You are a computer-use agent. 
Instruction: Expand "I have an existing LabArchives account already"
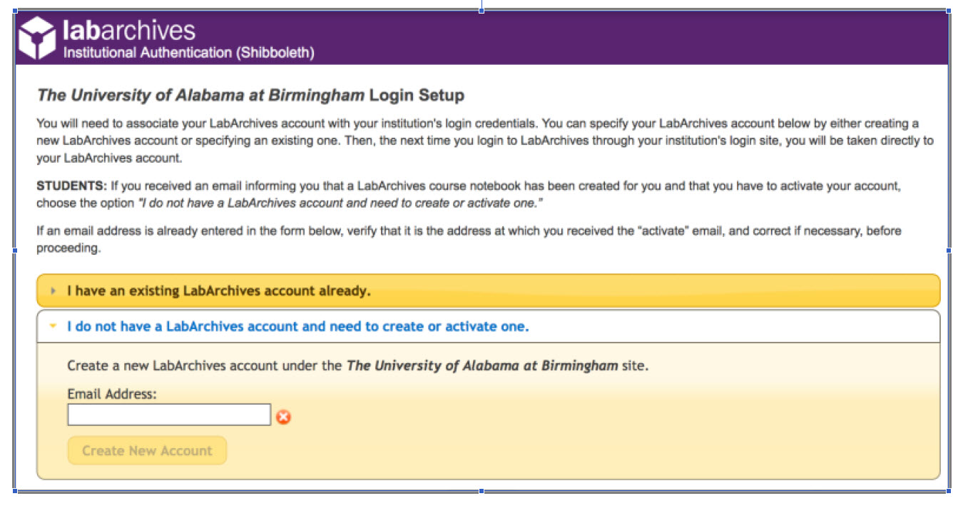[x=219, y=291]
